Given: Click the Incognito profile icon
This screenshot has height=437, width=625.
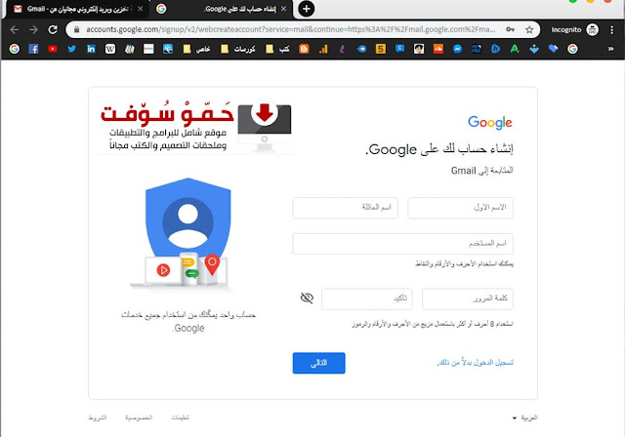Looking at the screenshot, I should coord(593,29).
